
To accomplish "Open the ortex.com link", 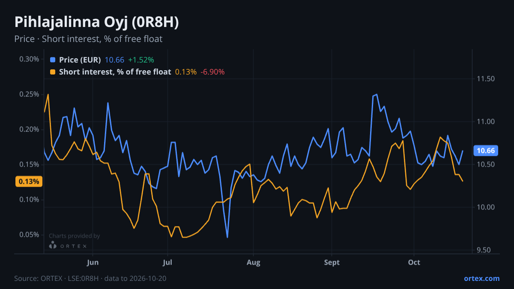I will click(481, 278).
